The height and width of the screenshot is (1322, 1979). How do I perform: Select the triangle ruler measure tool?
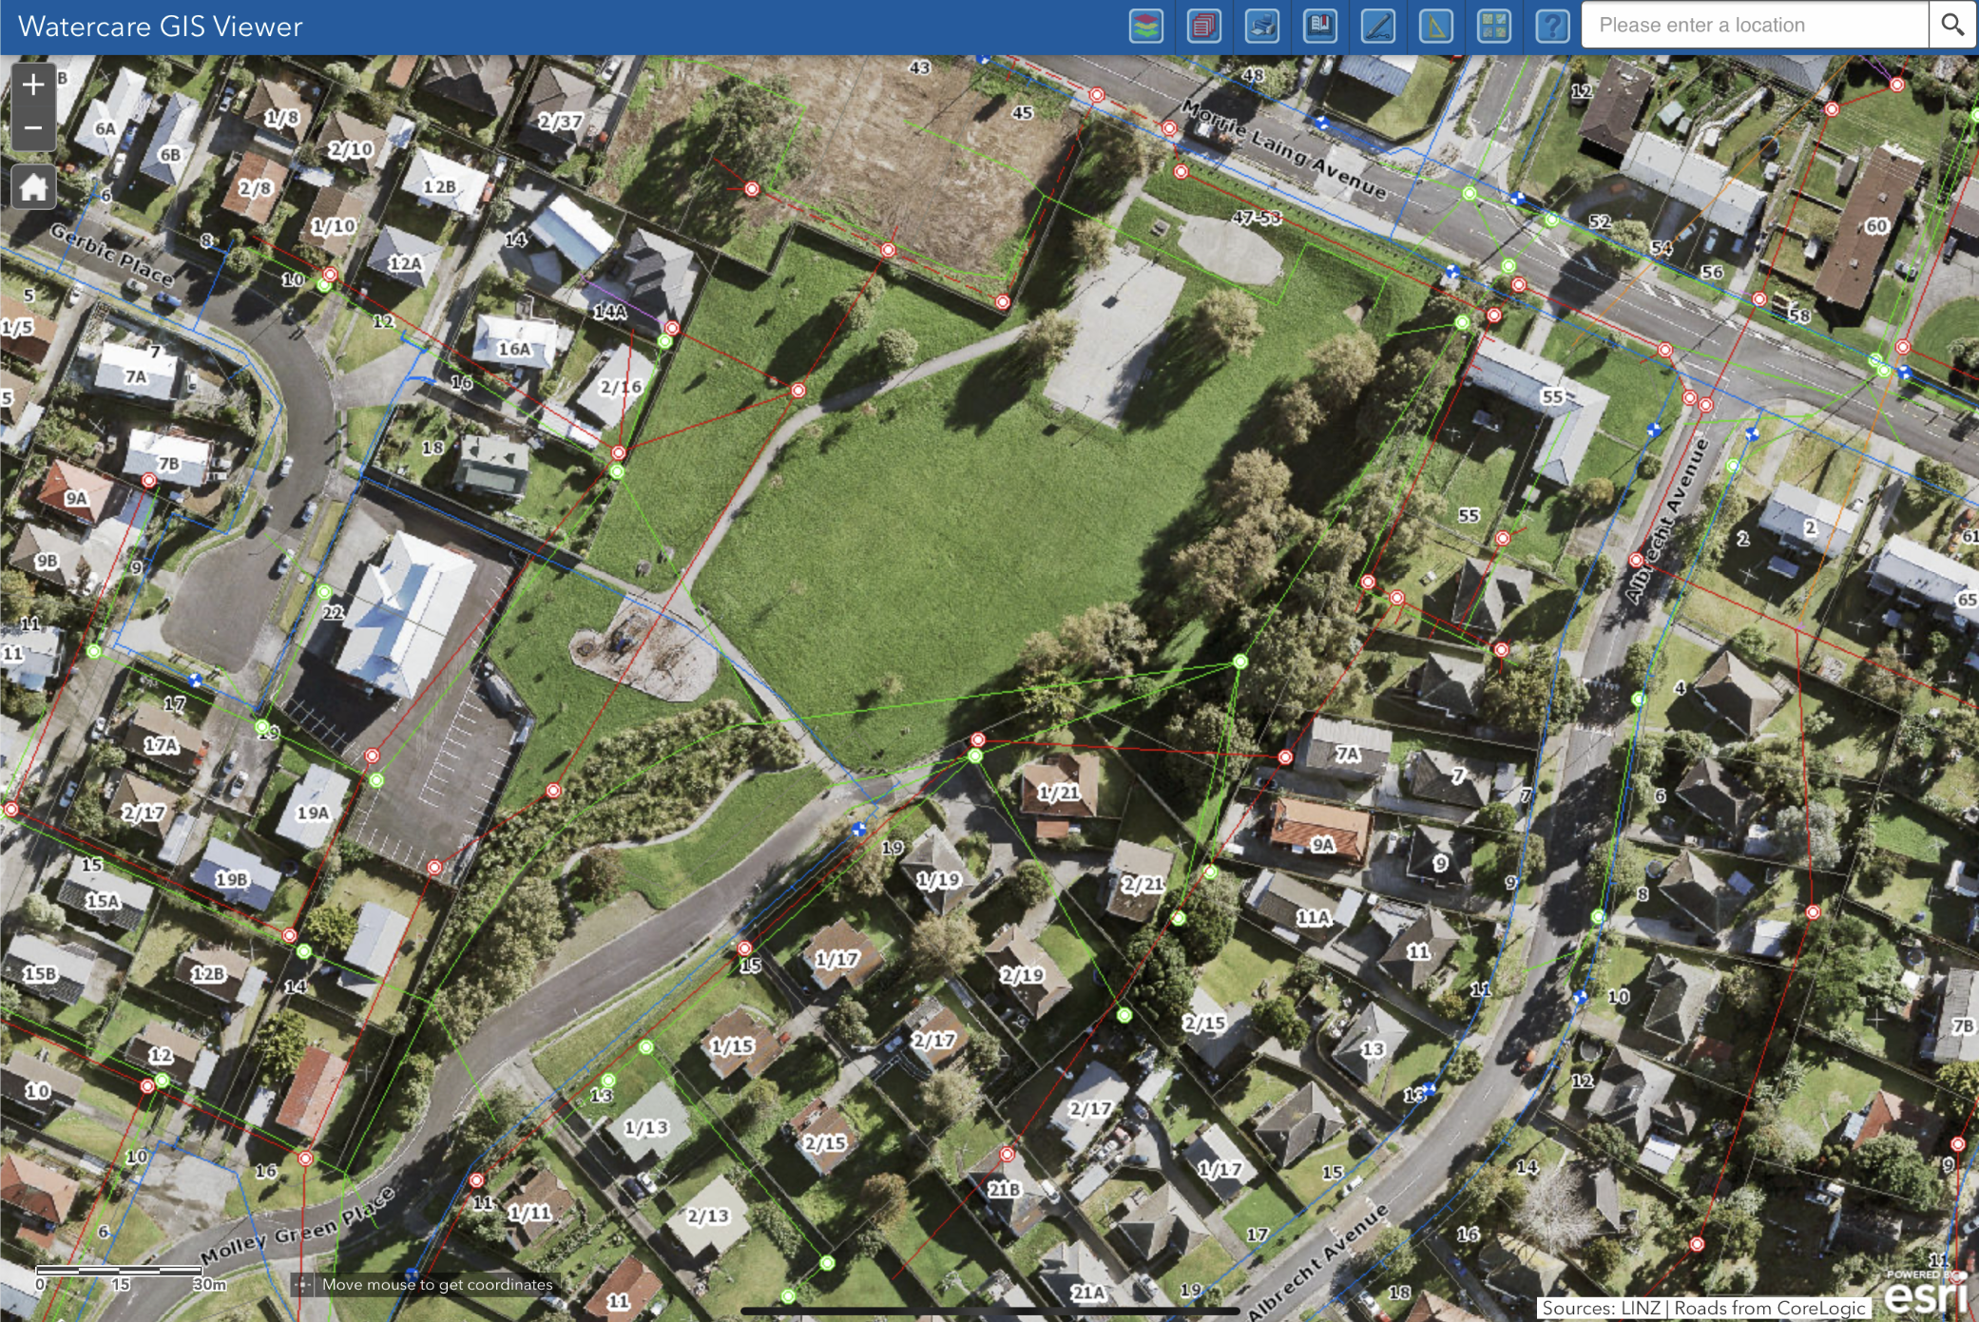[x=1436, y=26]
